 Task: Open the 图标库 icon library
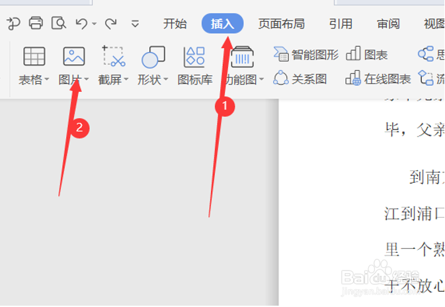click(194, 65)
